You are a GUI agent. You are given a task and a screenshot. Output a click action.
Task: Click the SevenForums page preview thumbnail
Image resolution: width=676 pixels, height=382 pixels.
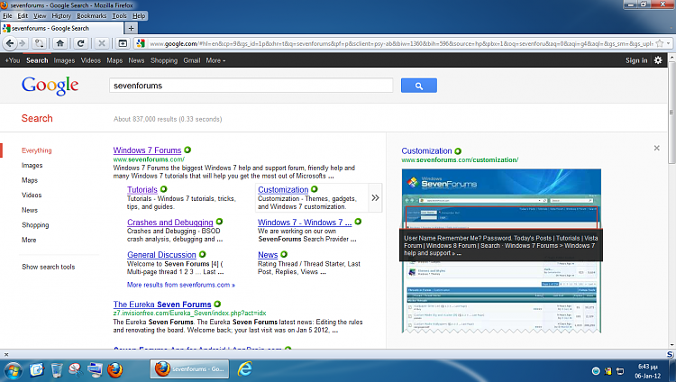pos(501,250)
